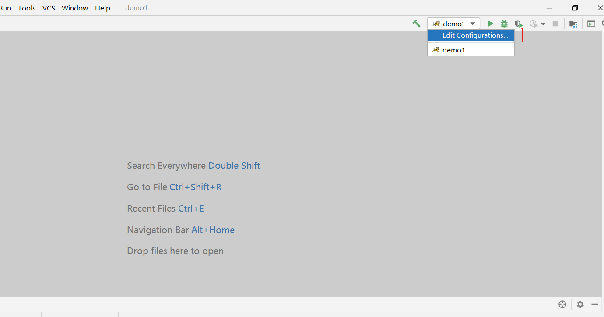Run the demo1 application

[x=490, y=24]
